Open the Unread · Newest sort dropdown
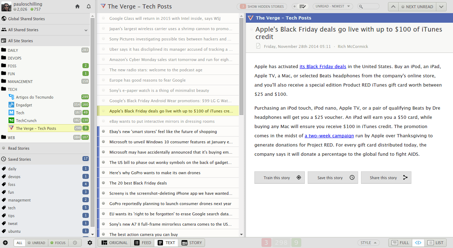The image size is (453, 248). click(x=333, y=6)
